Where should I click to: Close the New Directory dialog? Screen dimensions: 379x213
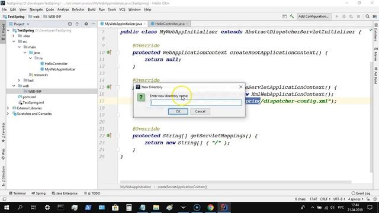pyautogui.click(x=241, y=87)
